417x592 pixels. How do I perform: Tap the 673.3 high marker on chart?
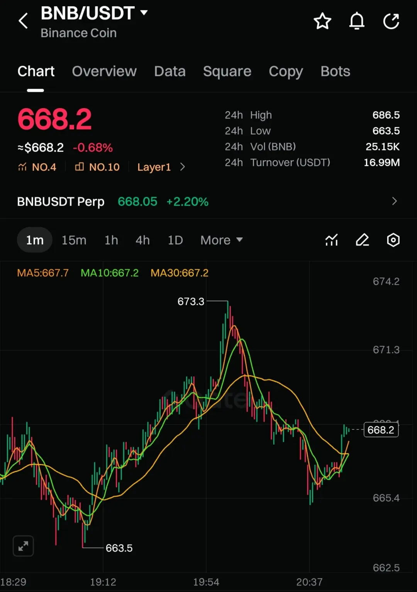click(191, 301)
